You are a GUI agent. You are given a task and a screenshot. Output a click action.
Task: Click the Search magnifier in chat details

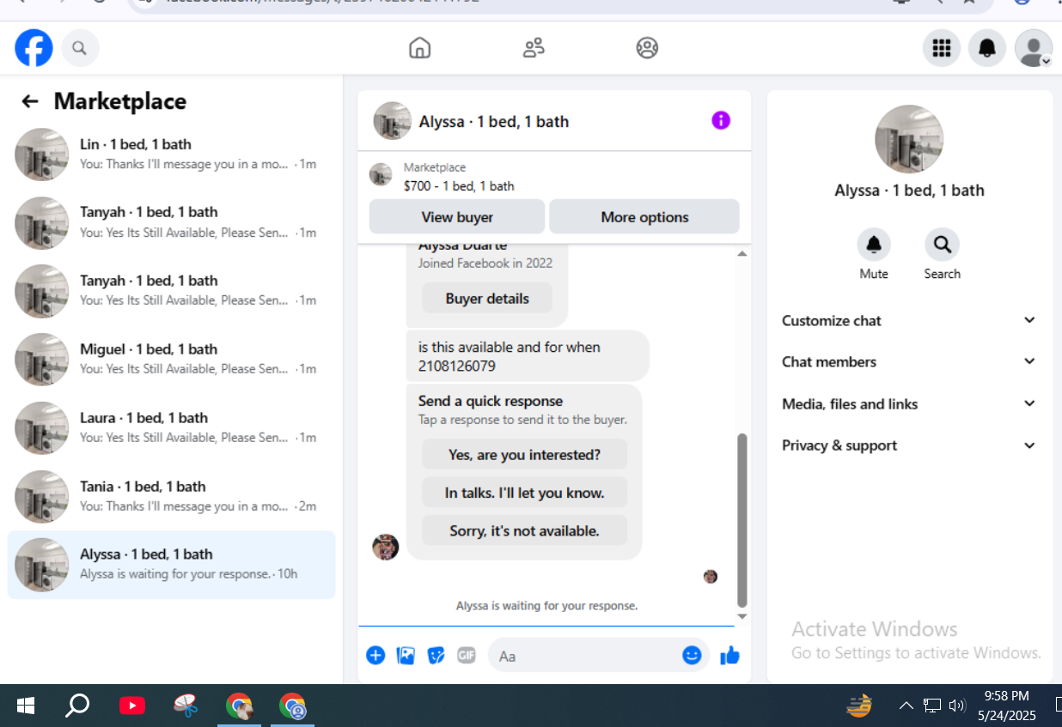pos(942,245)
